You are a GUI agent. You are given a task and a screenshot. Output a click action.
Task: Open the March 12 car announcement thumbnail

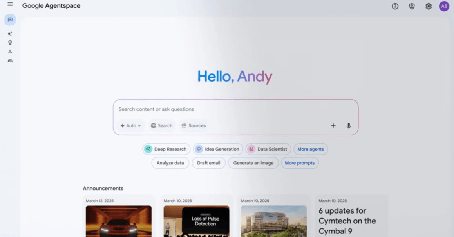(119, 221)
